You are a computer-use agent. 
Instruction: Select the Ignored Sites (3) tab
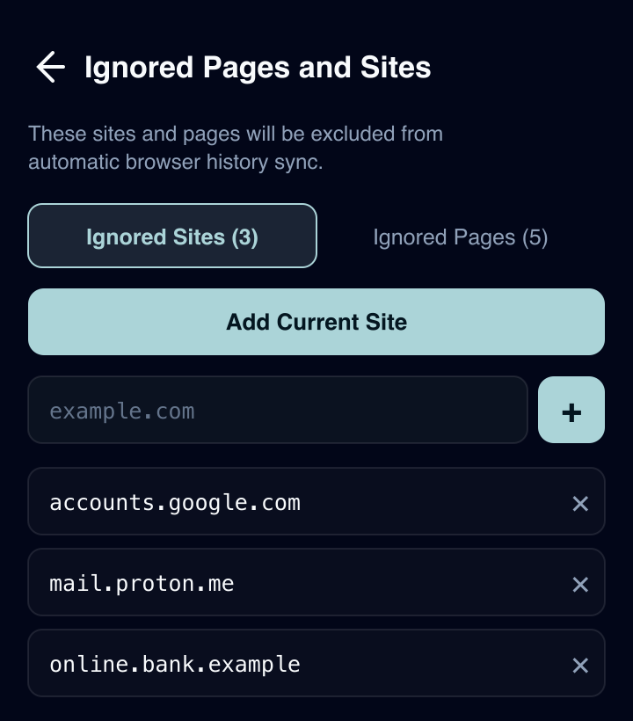tap(172, 236)
